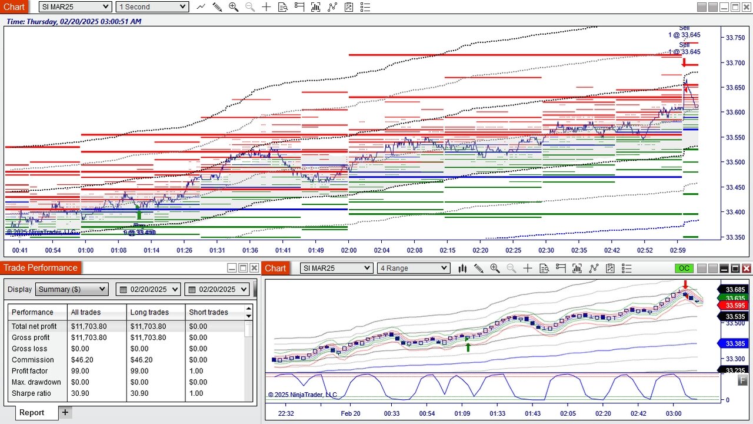This screenshot has height=424, width=753.
Task: Open Strategies icon in top chart toolbar
Action: tap(349, 7)
